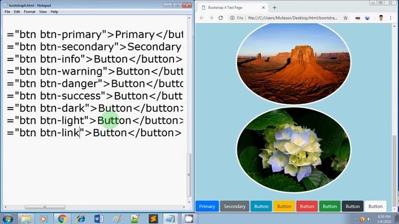Click the green success Button
Viewport: 399px width, 224px height.
(x=330, y=206)
